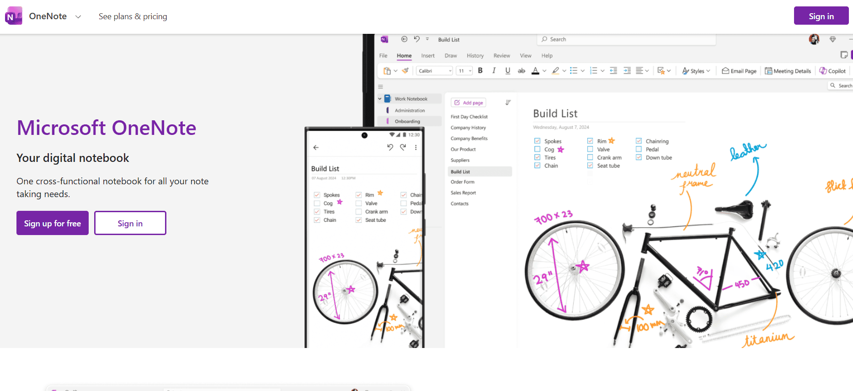853x391 pixels.
Task: Open the bullet style dropdown arrow
Action: click(582, 71)
